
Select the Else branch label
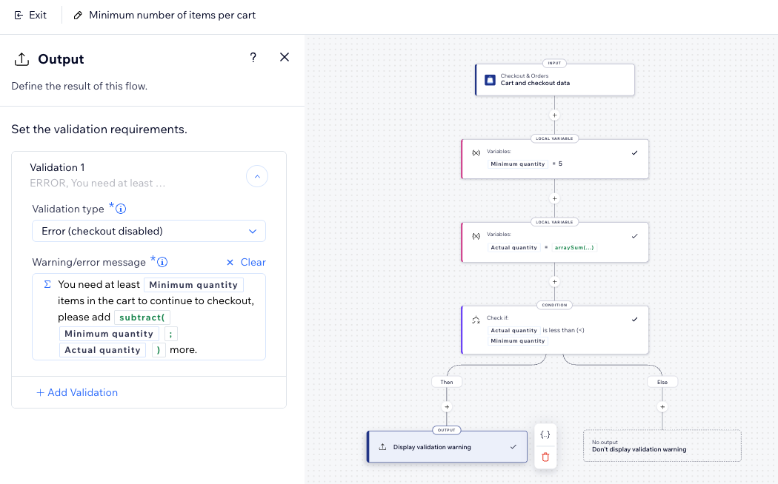(662, 382)
